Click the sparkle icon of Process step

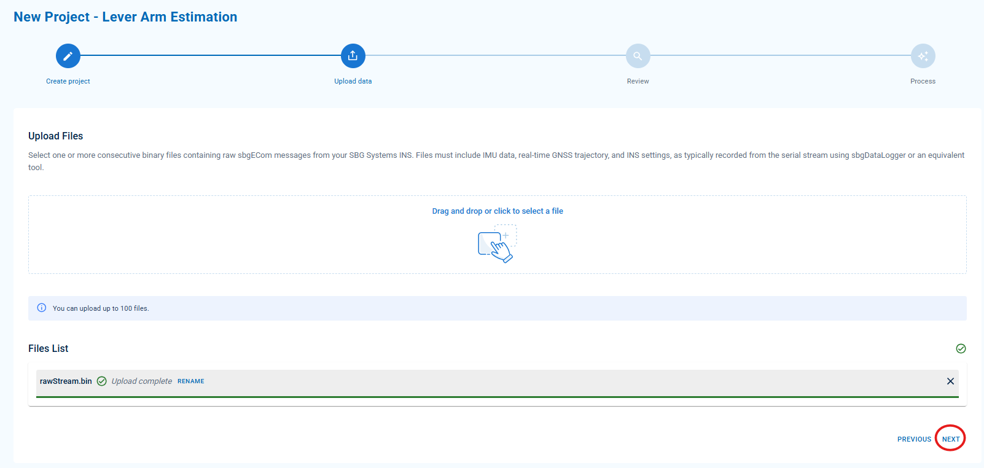923,56
